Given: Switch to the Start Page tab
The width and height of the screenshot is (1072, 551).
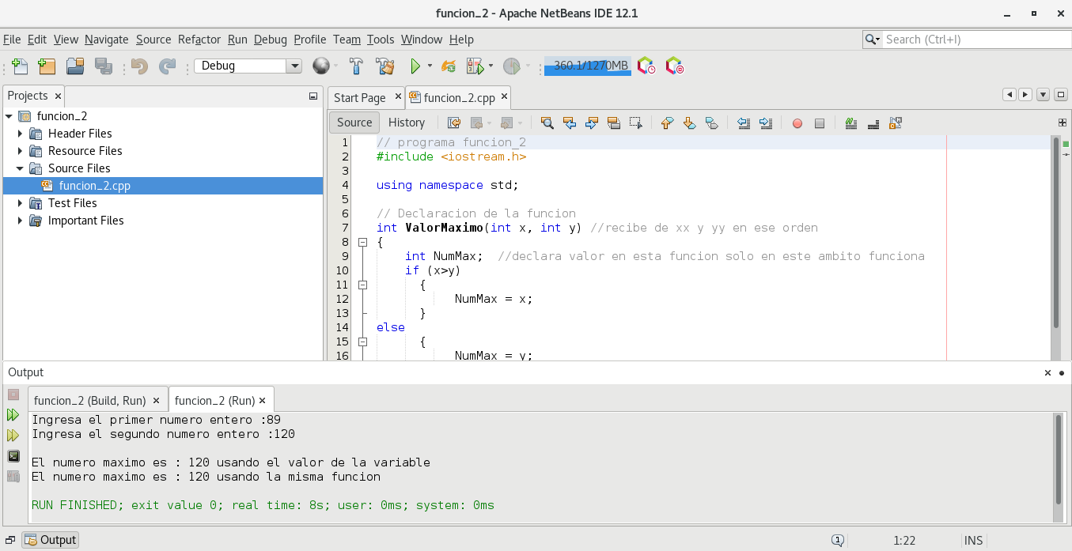Looking at the screenshot, I should 359,98.
